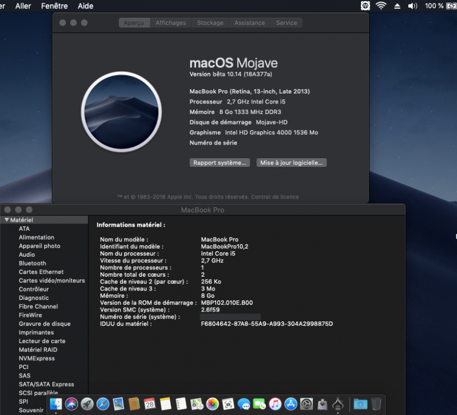The image size is (457, 415).
Task: Select Gravure de disque in sidebar
Action: tap(45, 324)
